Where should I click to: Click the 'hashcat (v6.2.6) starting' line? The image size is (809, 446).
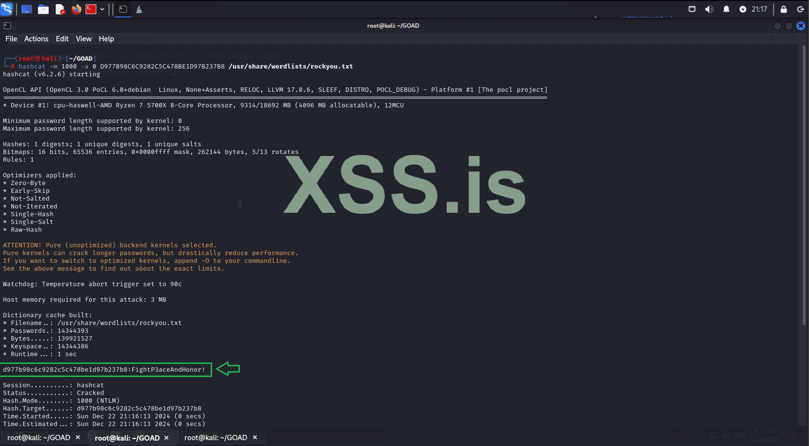coord(52,74)
